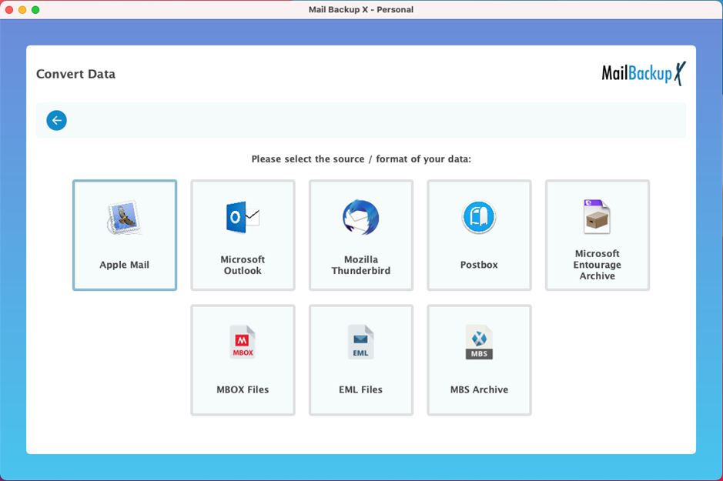Pick the Mozilla Thunderbird bird icon

click(x=360, y=217)
